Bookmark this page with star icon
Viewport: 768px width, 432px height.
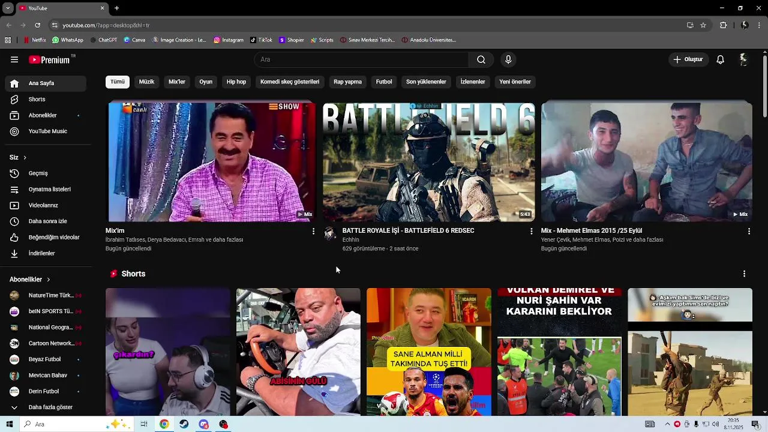[x=703, y=25]
